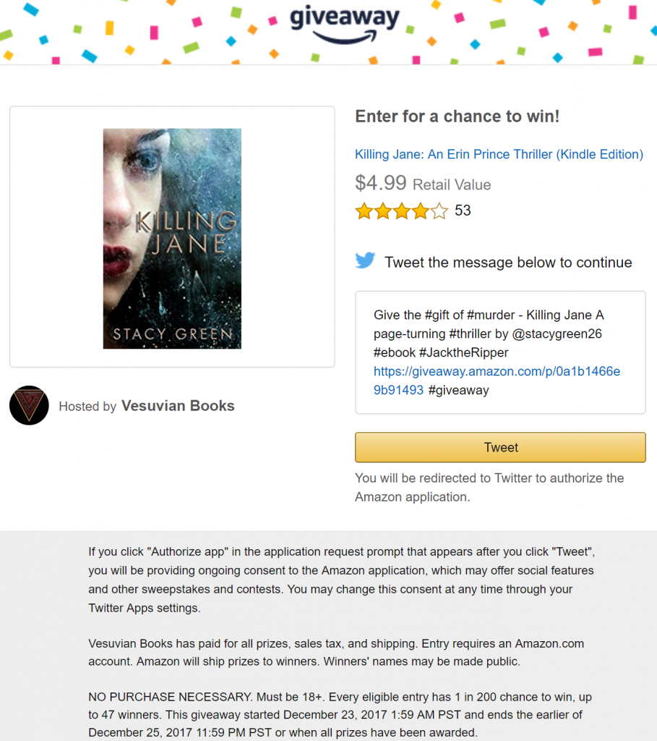Screen dimensions: 657x741
Task: Click the Vesuvian Books host name
Action: [x=178, y=406]
